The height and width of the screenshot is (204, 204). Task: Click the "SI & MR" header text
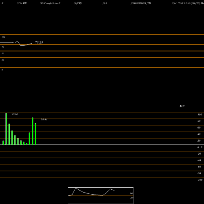(22, 3)
